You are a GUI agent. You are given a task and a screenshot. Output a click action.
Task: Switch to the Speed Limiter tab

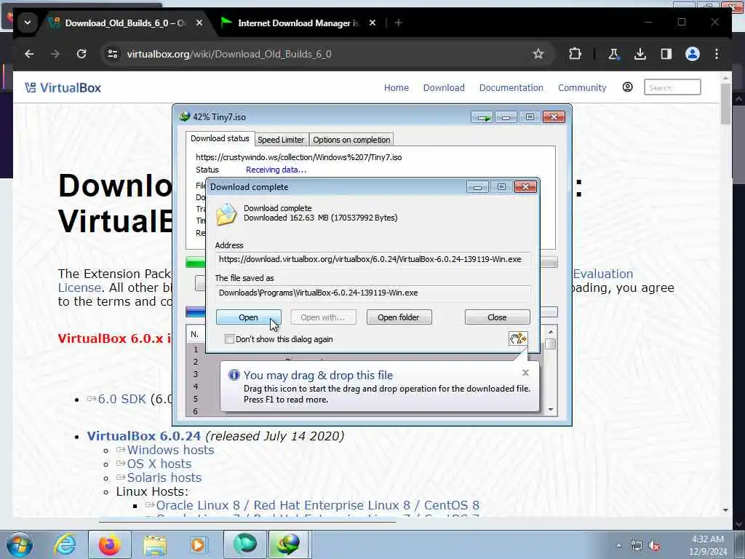281,140
